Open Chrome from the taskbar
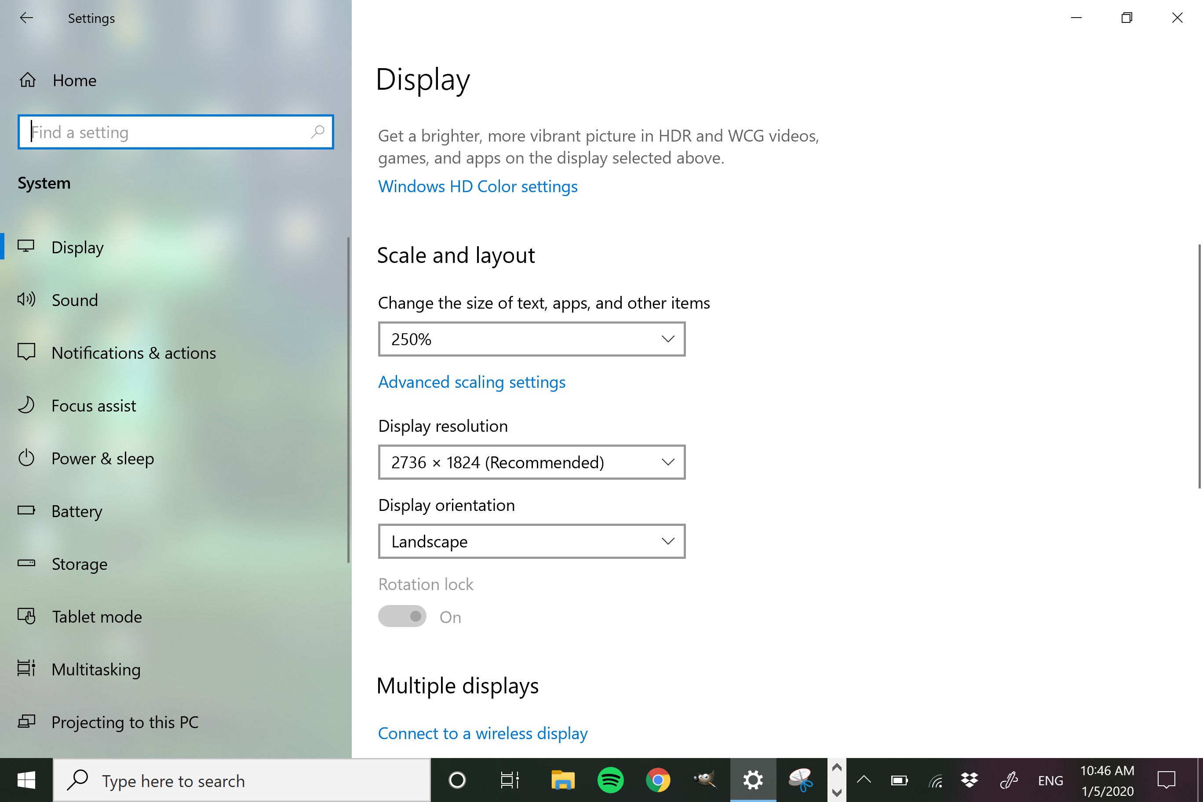 click(658, 780)
